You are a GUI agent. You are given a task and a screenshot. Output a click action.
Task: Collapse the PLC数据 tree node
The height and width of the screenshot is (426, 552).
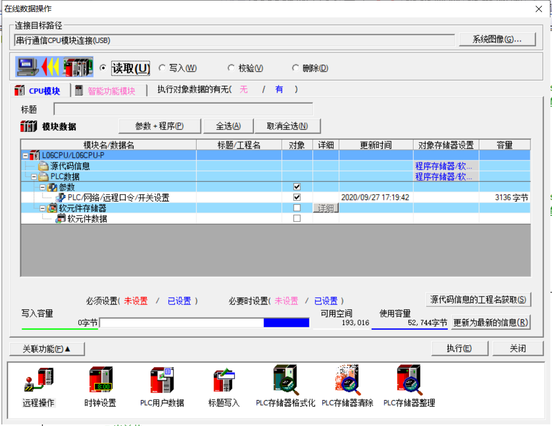tap(34, 177)
